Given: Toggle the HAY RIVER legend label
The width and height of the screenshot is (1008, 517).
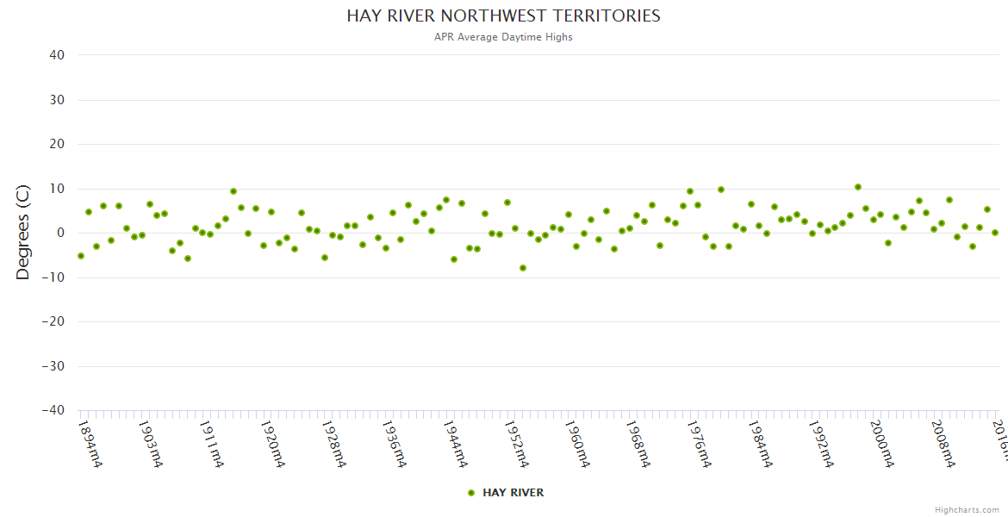Looking at the screenshot, I should (x=513, y=493).
